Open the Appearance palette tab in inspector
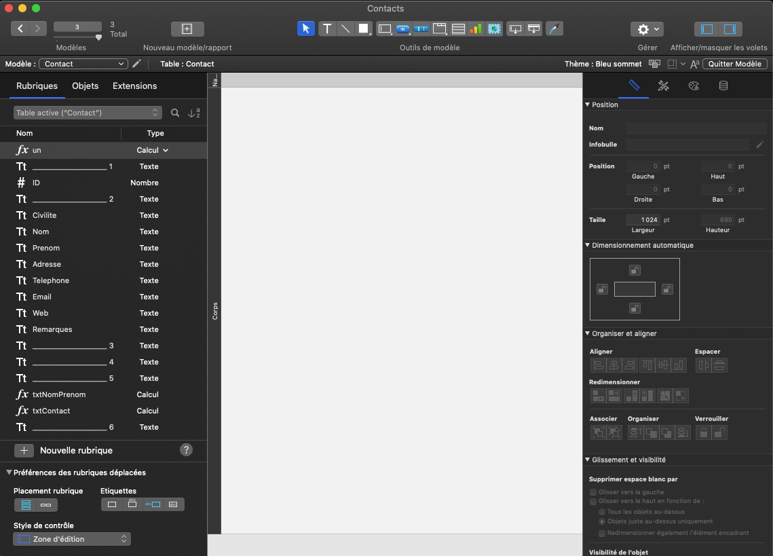Image resolution: width=773 pixels, height=556 pixels. tap(693, 86)
